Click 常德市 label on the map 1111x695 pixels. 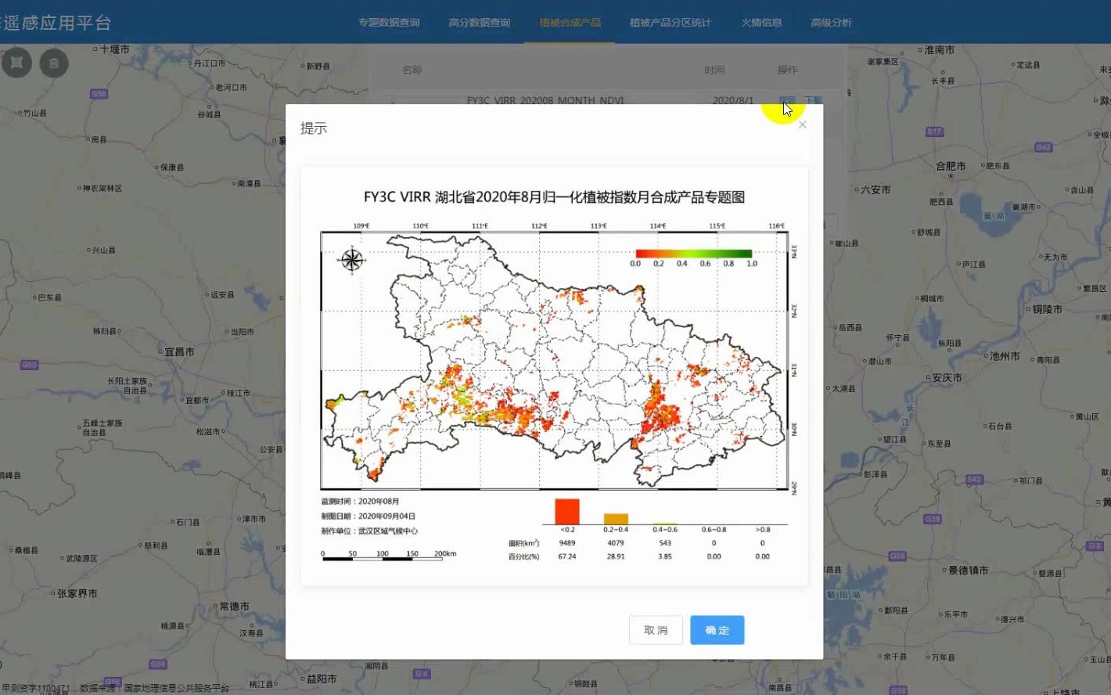234,607
